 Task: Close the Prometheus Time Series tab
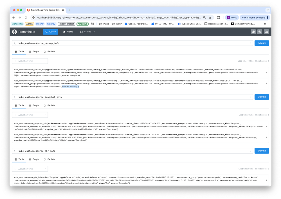[x=63, y=10]
